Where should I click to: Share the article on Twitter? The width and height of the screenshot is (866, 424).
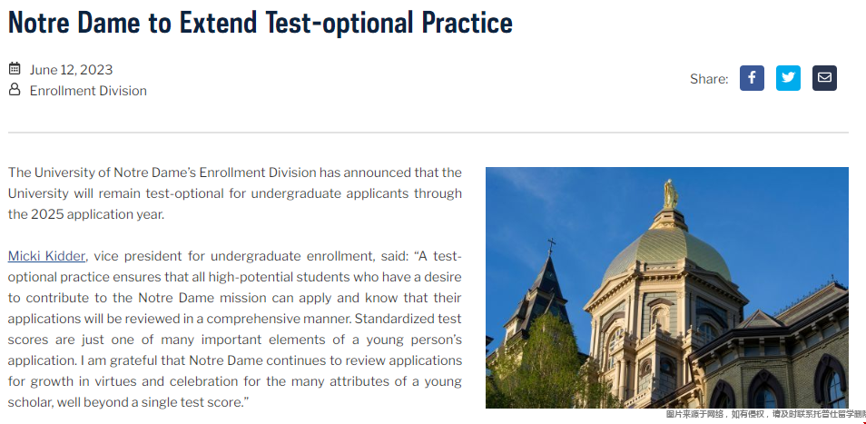[x=788, y=78]
